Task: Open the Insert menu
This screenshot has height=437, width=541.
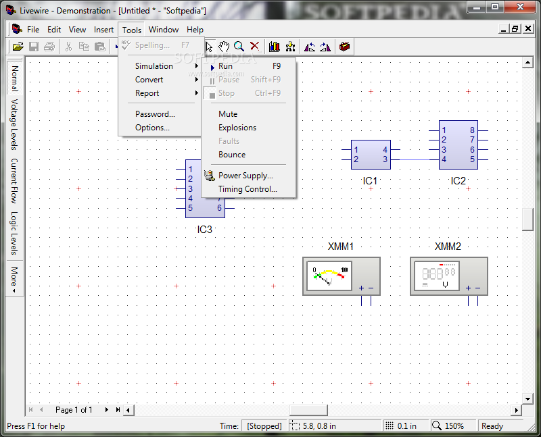Action: 103,30
